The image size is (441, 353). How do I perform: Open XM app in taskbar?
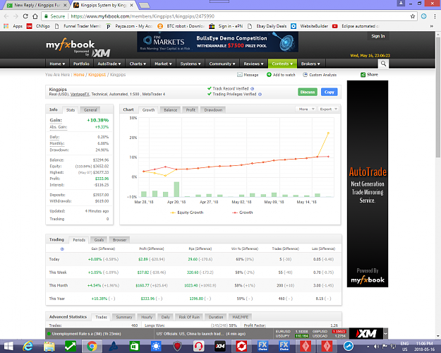click(220, 346)
